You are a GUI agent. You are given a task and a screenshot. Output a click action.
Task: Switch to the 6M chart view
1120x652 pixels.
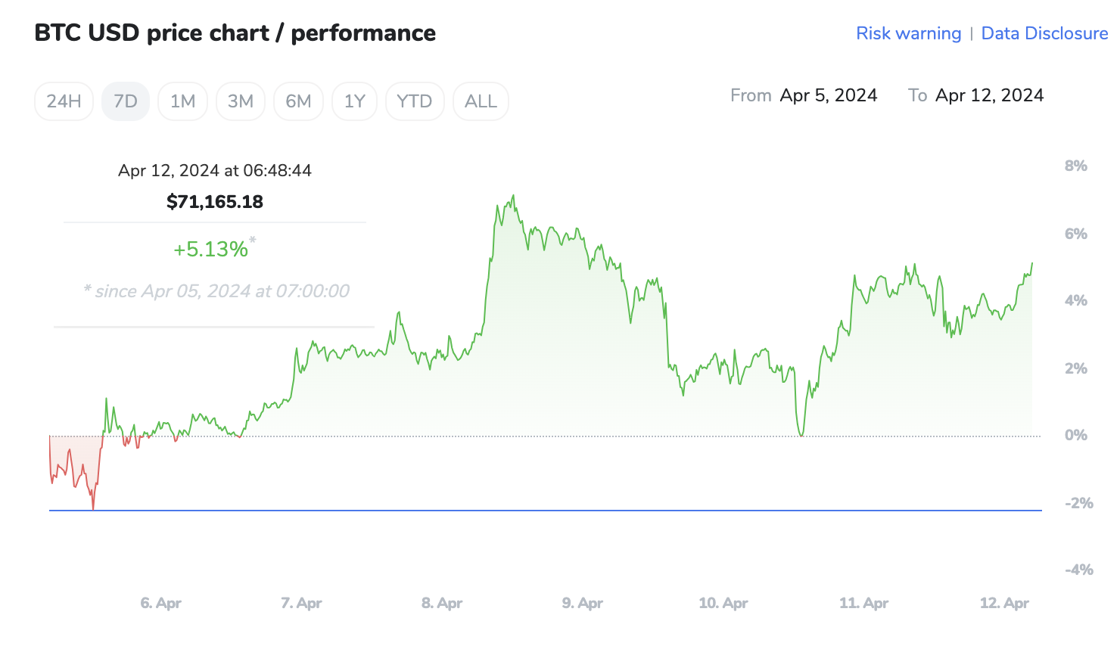click(x=298, y=101)
